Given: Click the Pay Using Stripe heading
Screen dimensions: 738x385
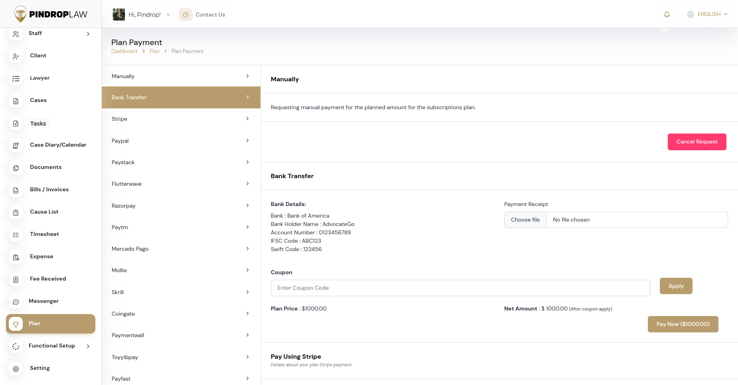Looking at the screenshot, I should [x=296, y=357].
